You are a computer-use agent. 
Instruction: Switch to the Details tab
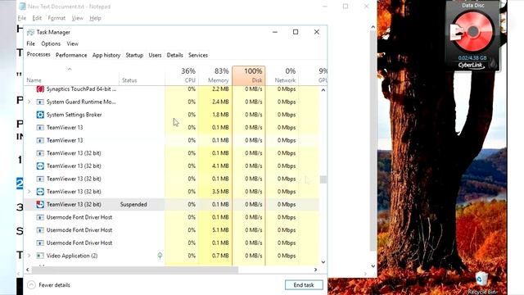tap(174, 55)
